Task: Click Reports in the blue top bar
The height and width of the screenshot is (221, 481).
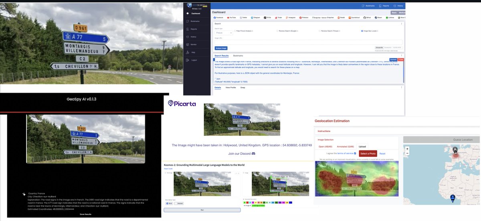Action: pyautogui.click(x=384, y=6)
